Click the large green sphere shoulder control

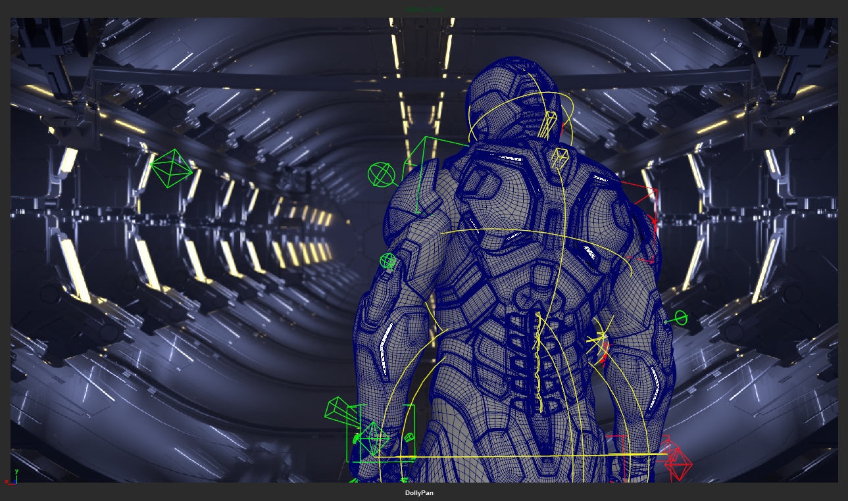(381, 175)
